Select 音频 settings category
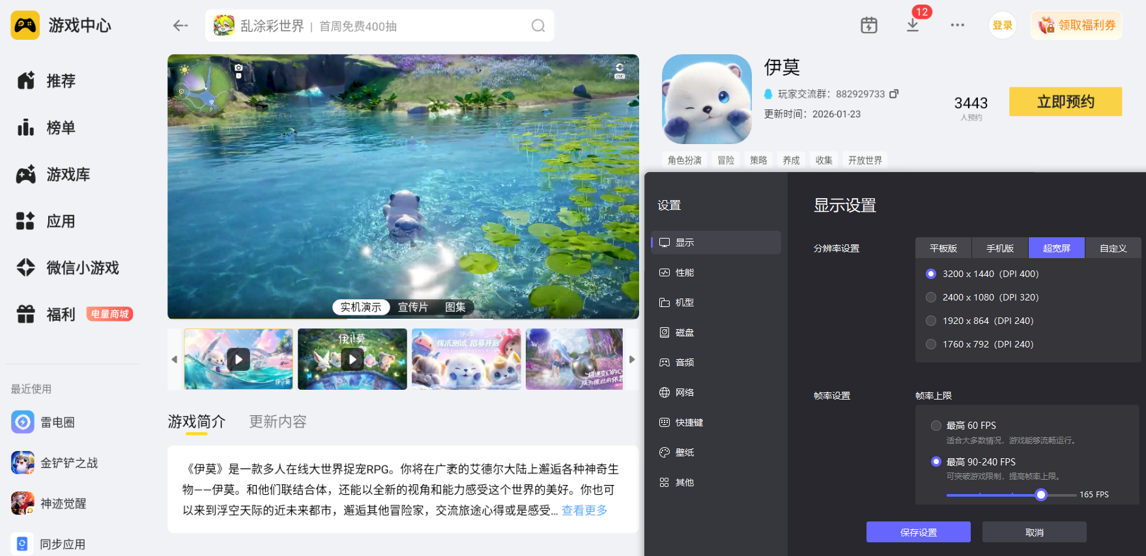Viewport: 1146px width, 556px height. 716,362
